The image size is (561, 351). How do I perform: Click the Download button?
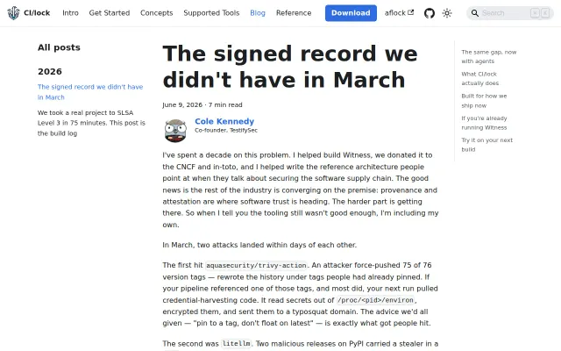[x=351, y=13]
